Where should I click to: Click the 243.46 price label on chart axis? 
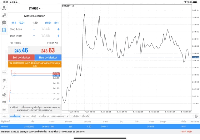[x=195, y=57]
